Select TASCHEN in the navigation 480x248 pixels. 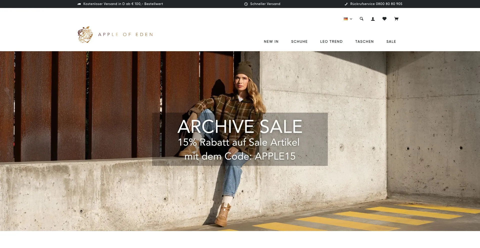click(364, 41)
